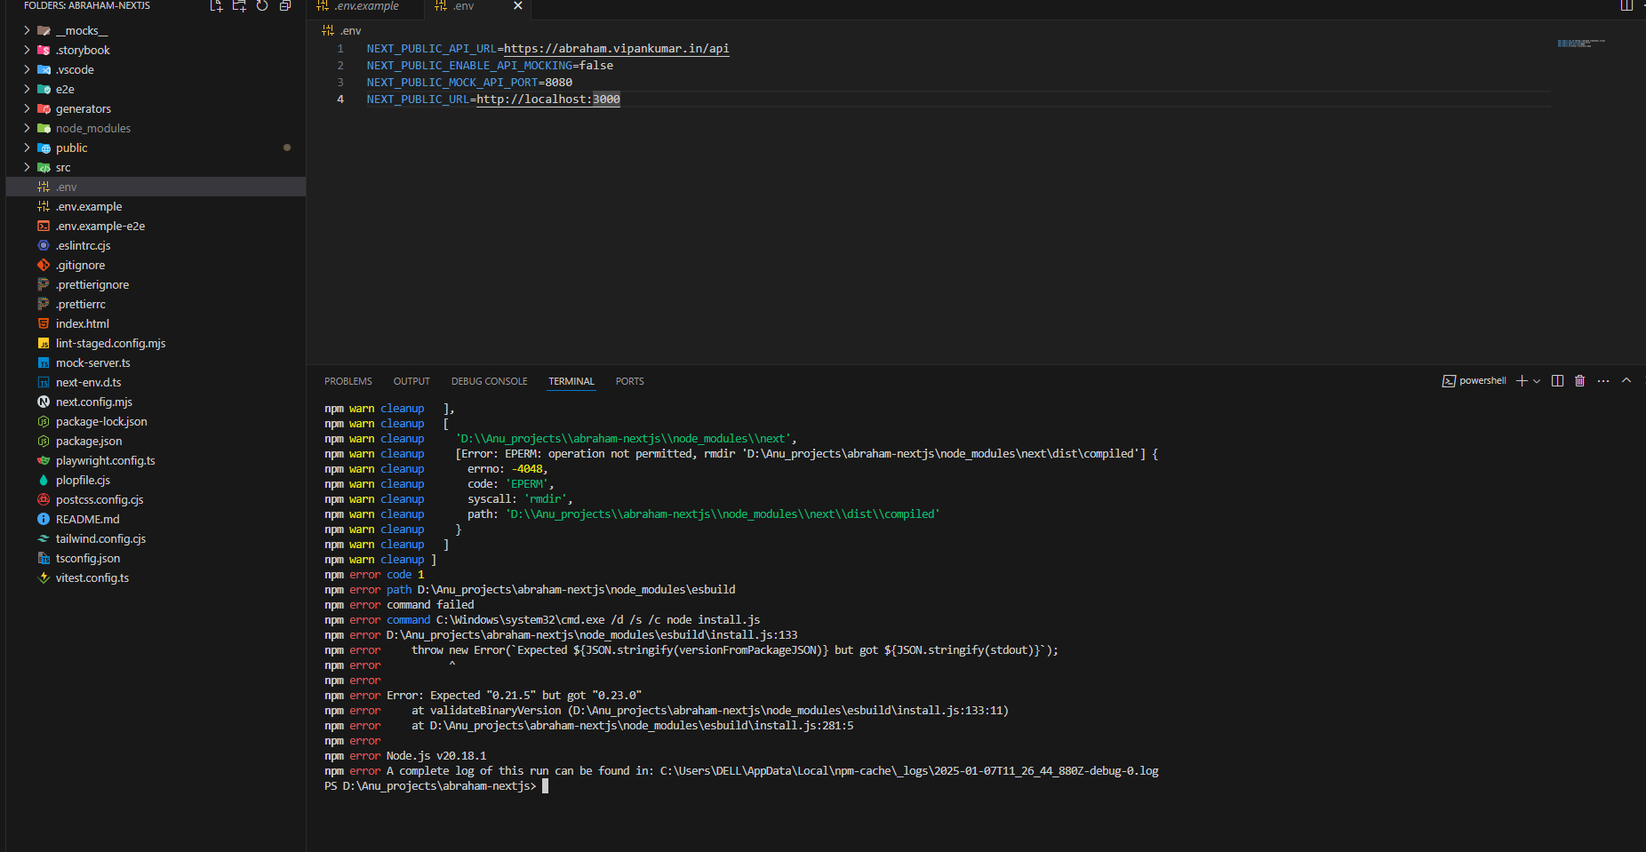This screenshot has height=852, width=1646.
Task: Open the PROBLEMS panel tab
Action: pos(348,381)
